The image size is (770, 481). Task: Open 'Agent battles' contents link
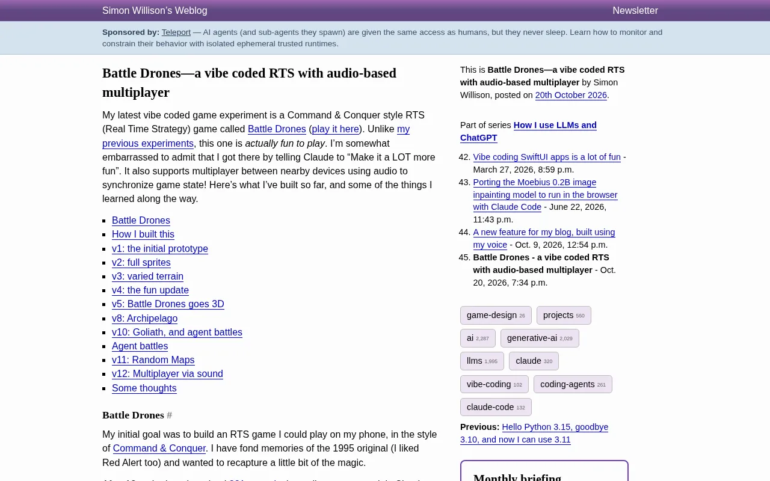tap(140, 346)
